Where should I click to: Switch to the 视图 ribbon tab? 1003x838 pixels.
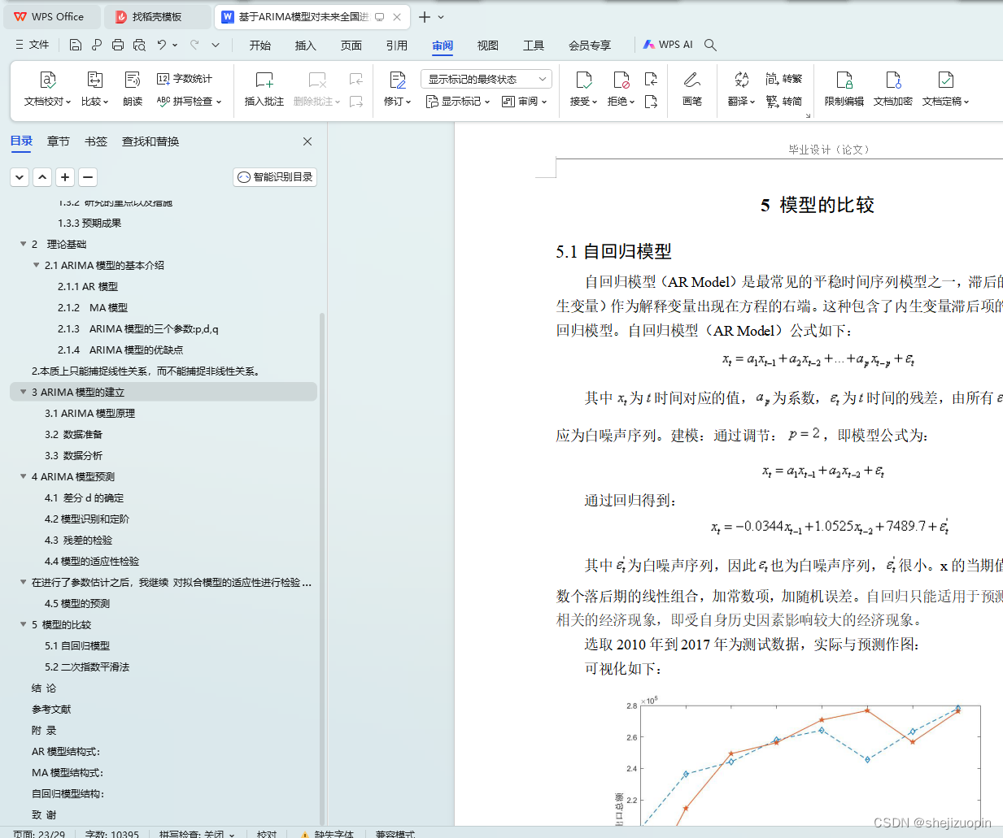point(488,46)
